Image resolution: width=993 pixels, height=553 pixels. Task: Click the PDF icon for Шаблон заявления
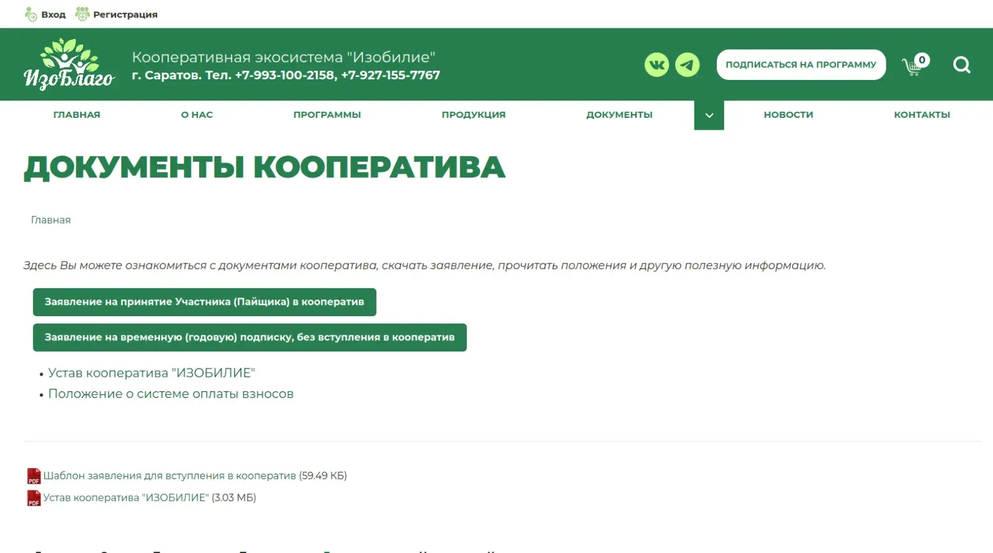[34, 476]
